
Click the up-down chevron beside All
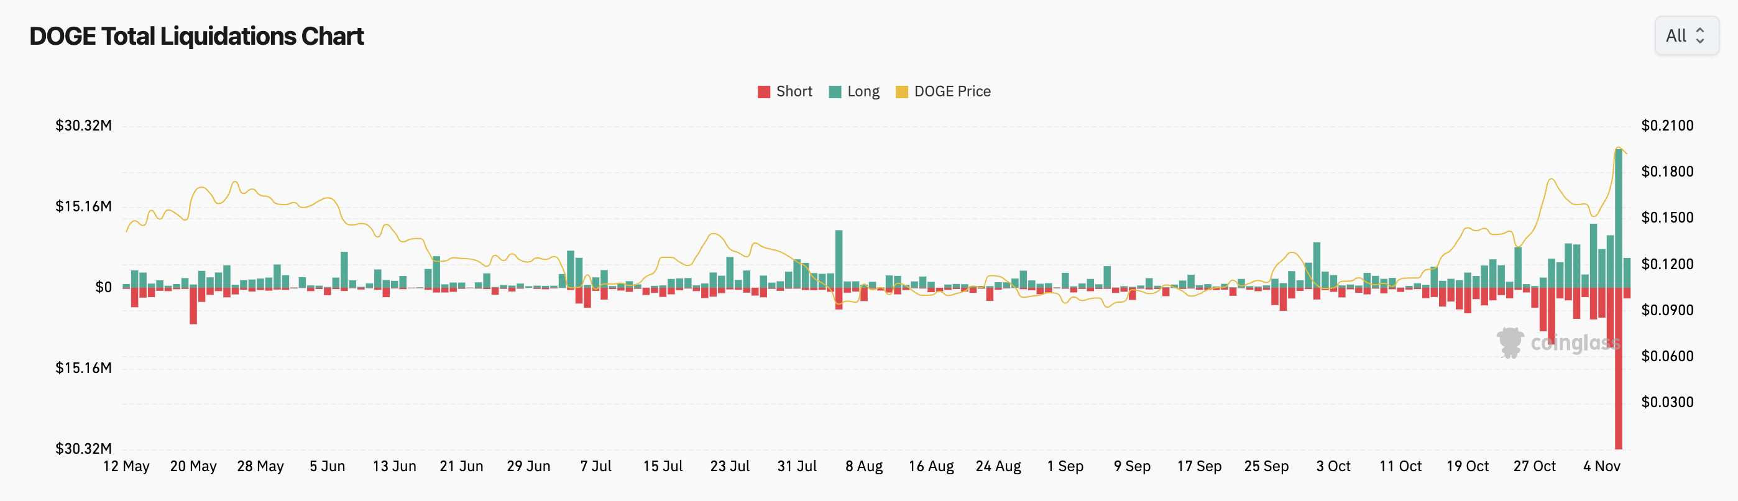click(1700, 35)
